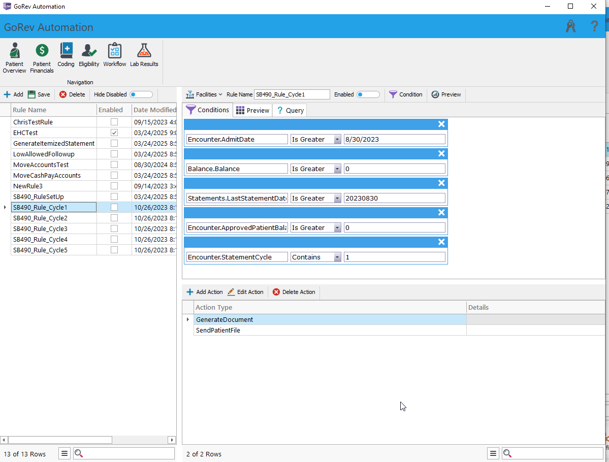Viewport: 609px width, 462px height.
Task: Click right arrow of rule list scrollbar
Action: click(172, 440)
